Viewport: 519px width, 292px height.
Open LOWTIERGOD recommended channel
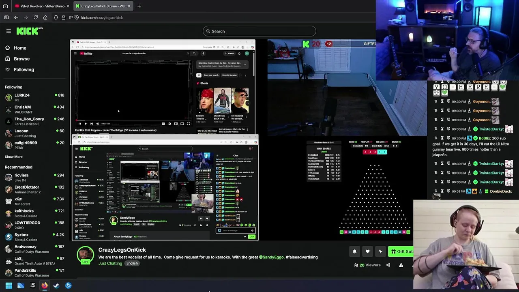[x=34, y=225]
